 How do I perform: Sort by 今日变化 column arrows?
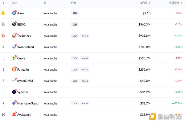click(x=181, y=3)
